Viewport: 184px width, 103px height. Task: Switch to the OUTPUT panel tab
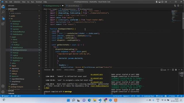(x=59, y=70)
